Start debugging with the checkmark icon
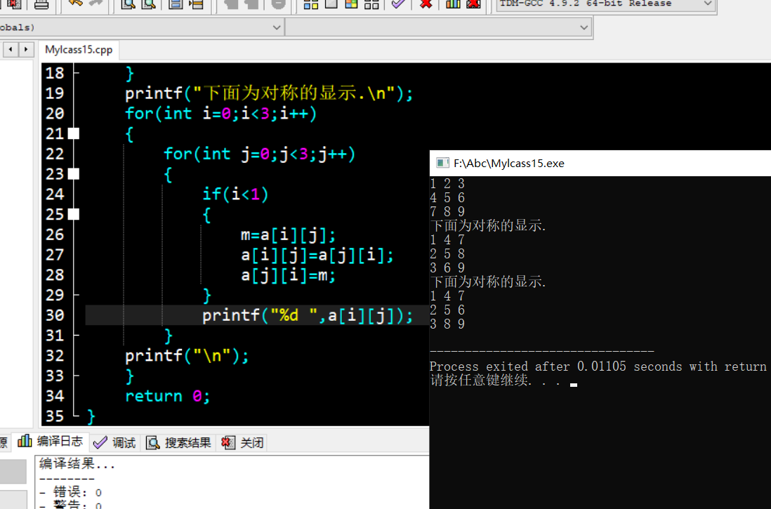 pyautogui.click(x=398, y=4)
